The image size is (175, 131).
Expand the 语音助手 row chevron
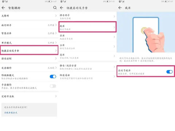(x=114, y=16)
